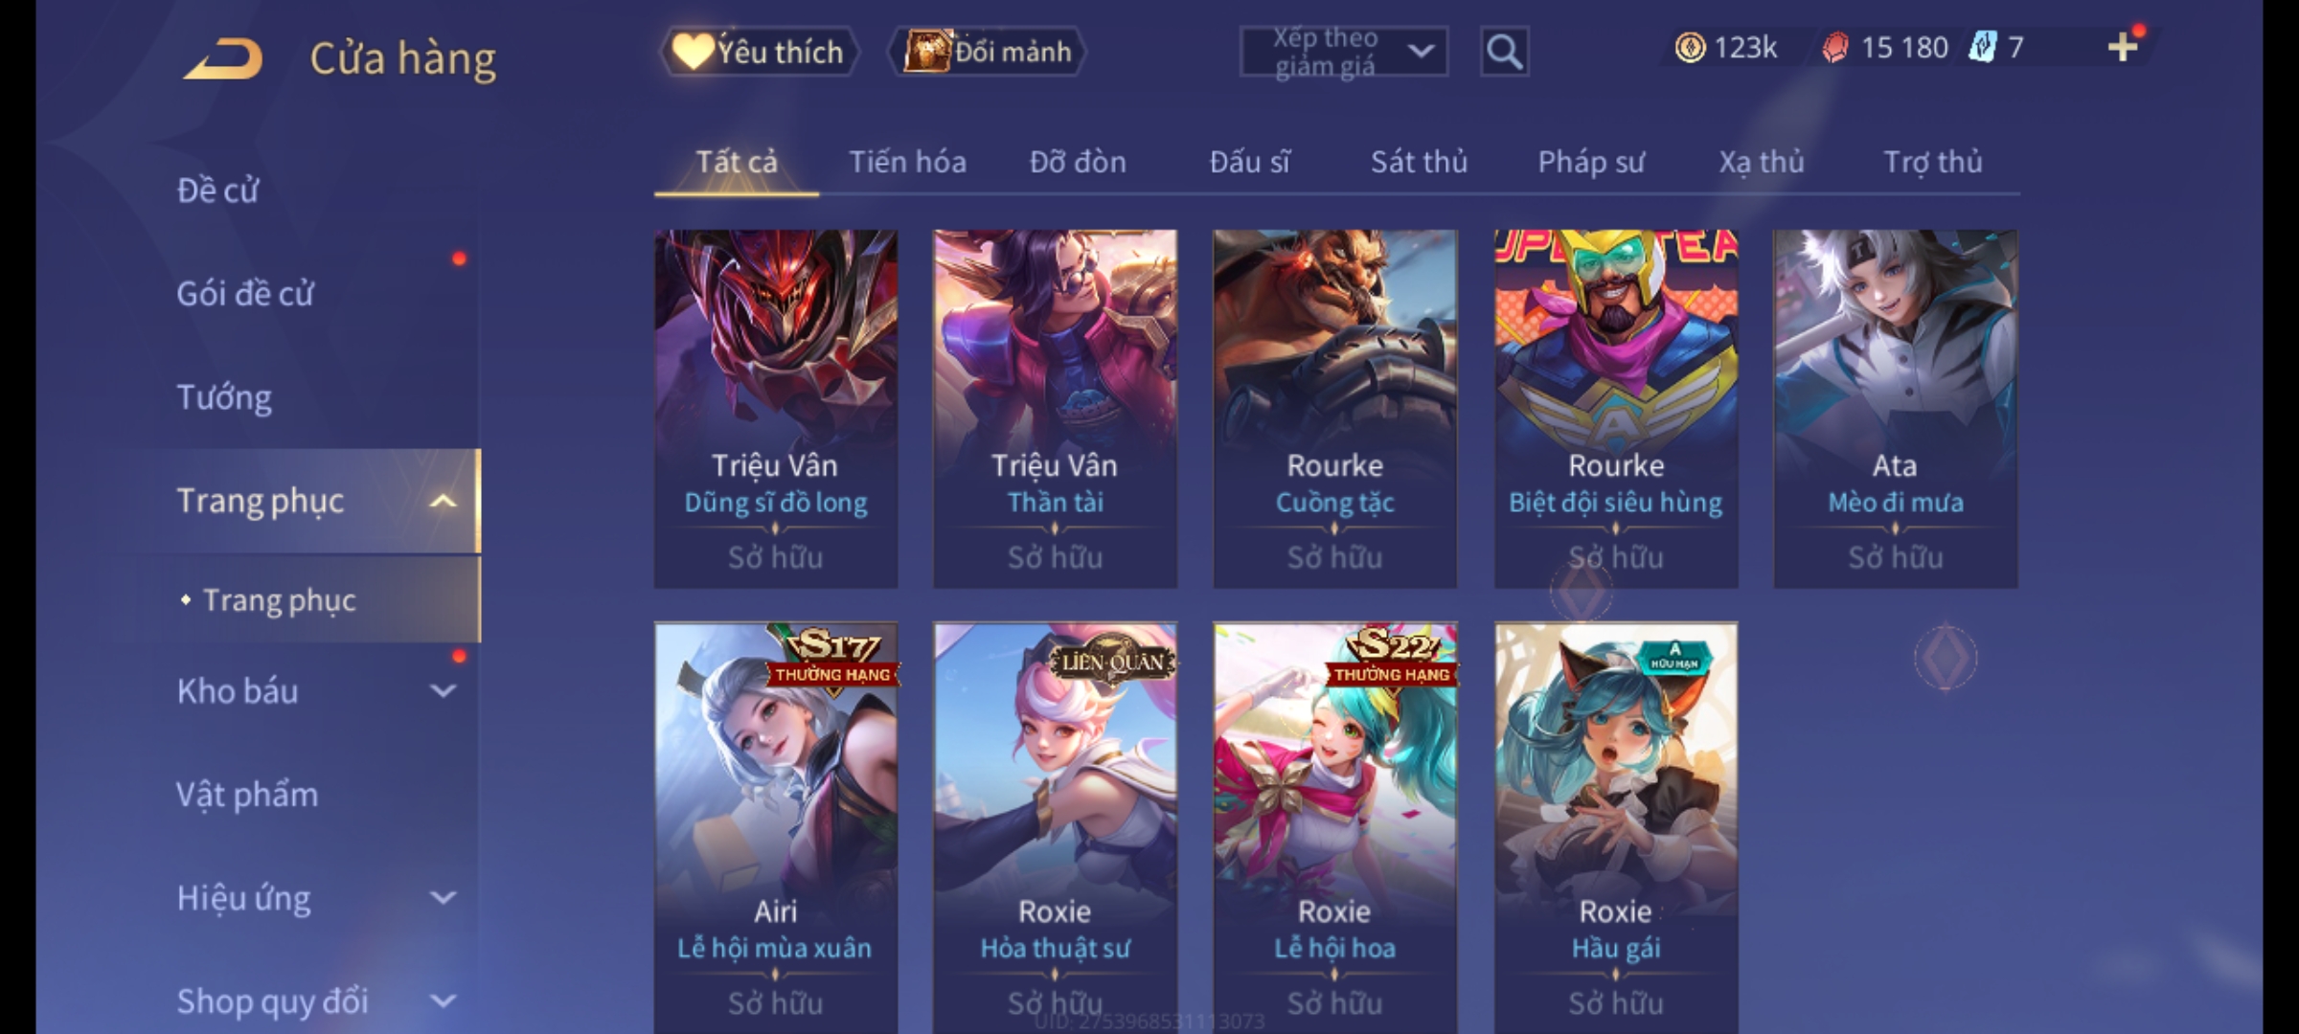This screenshot has height=1034, width=2299.
Task: Tap the back arrow icon
Action: tap(224, 58)
